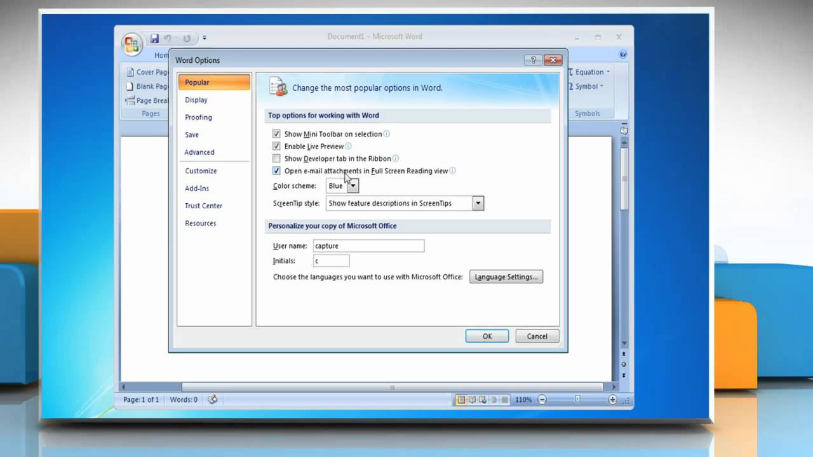Image resolution: width=813 pixels, height=457 pixels.
Task: Click the Cancel button
Action: tap(537, 336)
